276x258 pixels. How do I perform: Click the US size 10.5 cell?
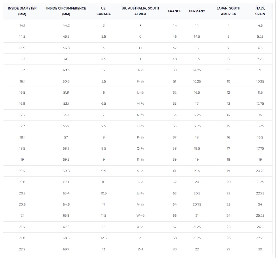(x=103, y=193)
